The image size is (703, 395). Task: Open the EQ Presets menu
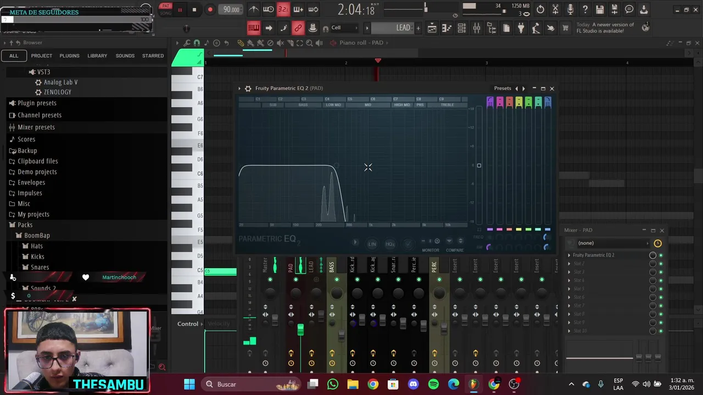[x=503, y=88]
